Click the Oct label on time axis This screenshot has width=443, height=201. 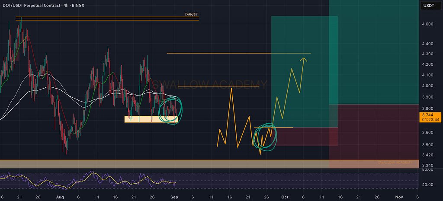(x=285, y=197)
